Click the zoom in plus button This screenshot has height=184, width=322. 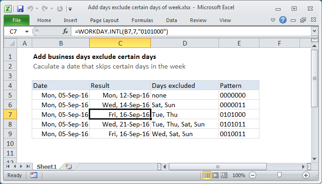tap(305, 175)
